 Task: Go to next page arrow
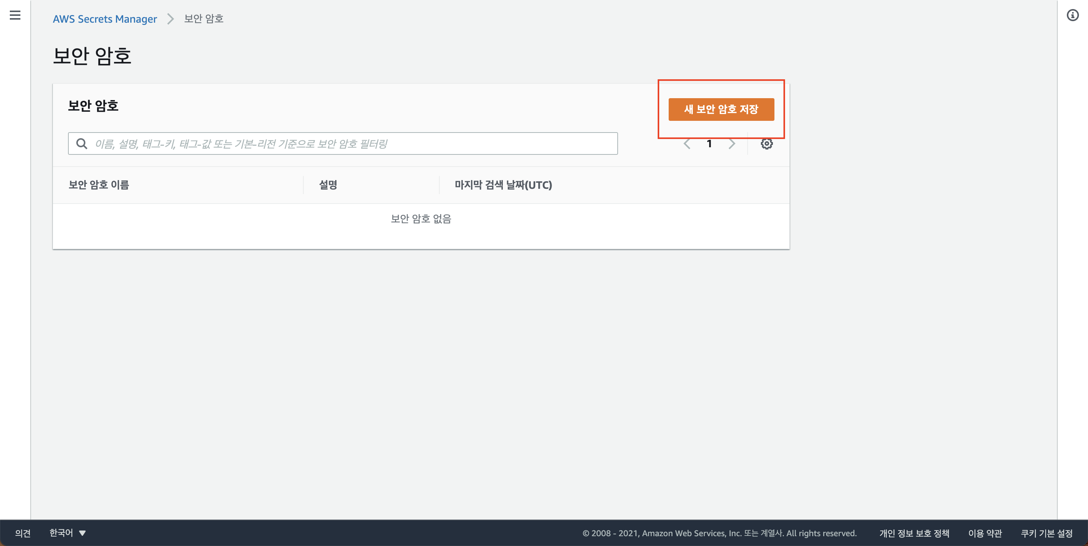(731, 144)
